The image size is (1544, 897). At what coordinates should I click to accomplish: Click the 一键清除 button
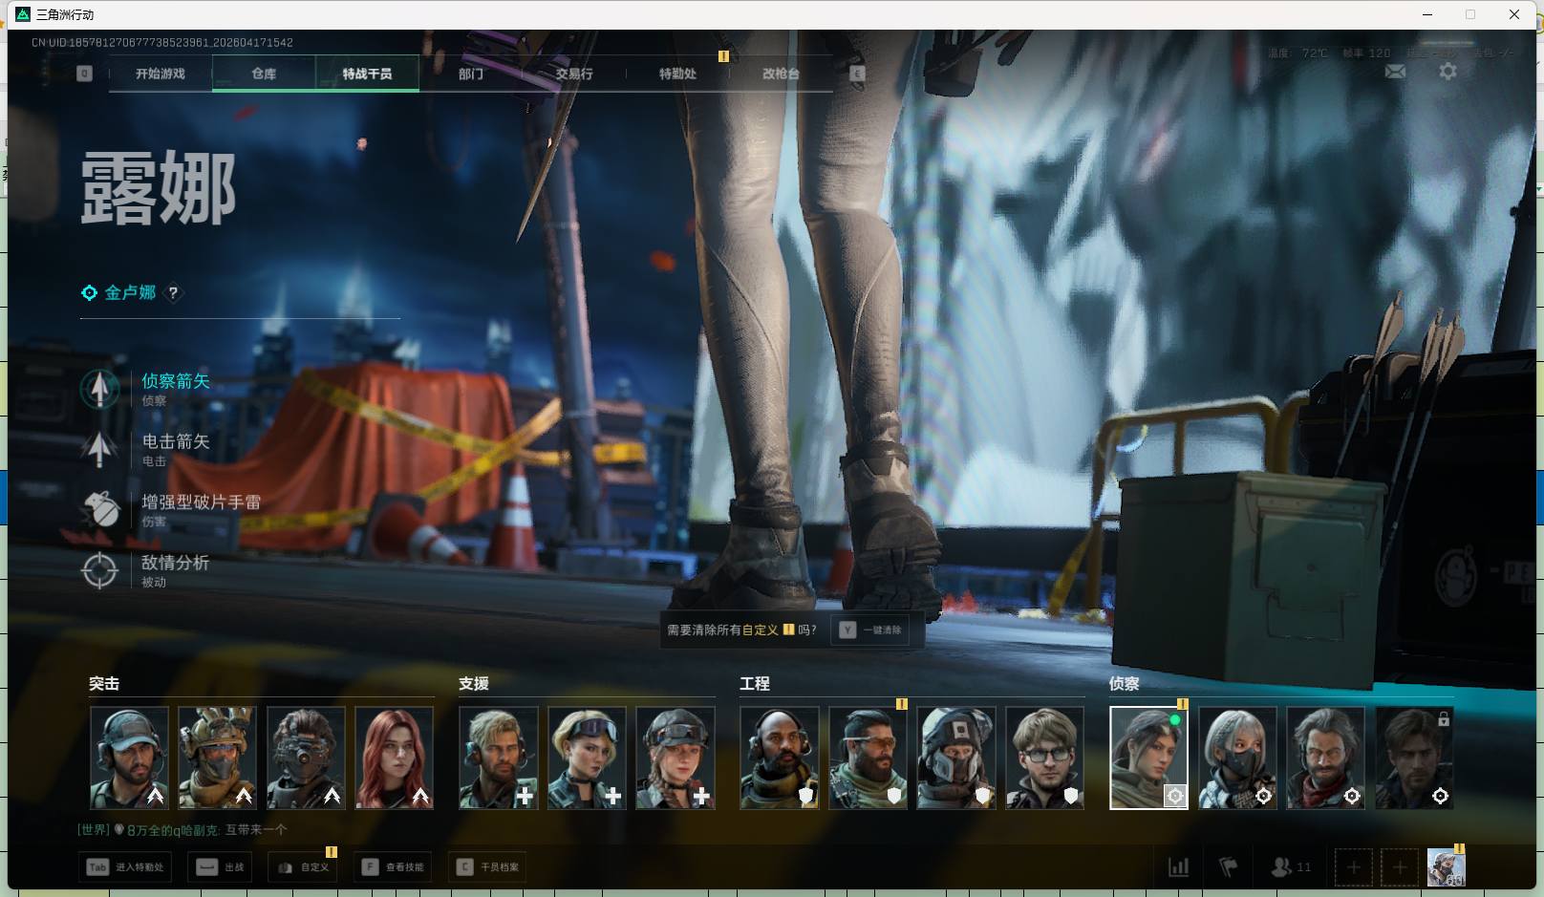pos(871,630)
